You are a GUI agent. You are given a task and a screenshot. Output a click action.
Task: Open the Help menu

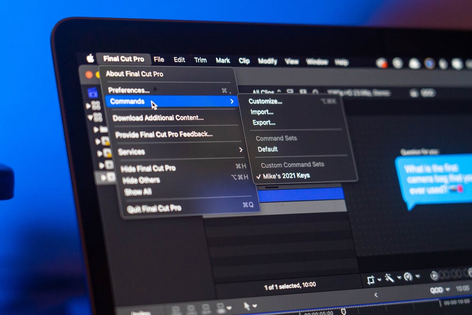[x=341, y=62]
